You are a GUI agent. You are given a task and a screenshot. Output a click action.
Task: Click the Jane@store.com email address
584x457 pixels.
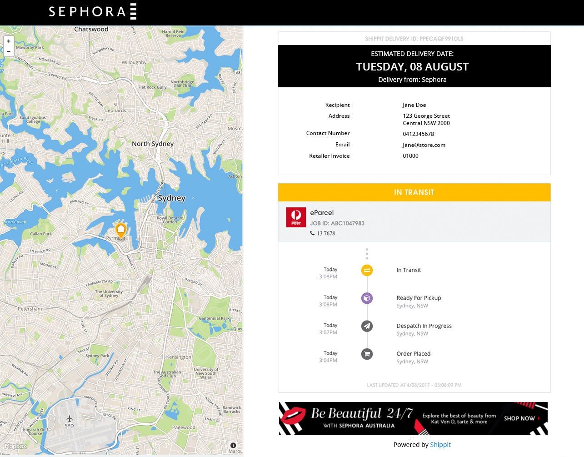(x=424, y=145)
